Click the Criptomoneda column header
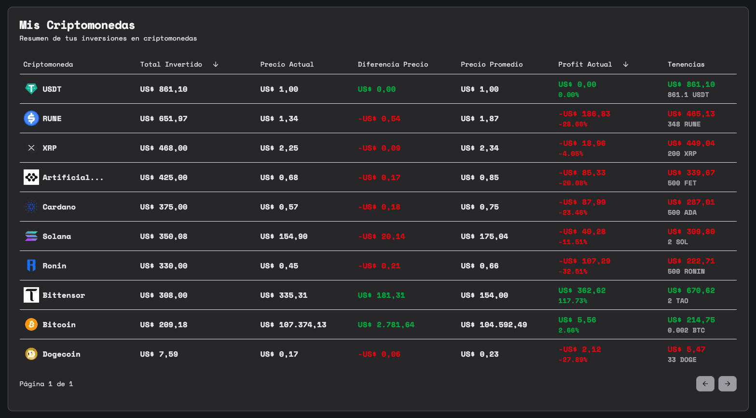This screenshot has height=418, width=756. (48, 64)
